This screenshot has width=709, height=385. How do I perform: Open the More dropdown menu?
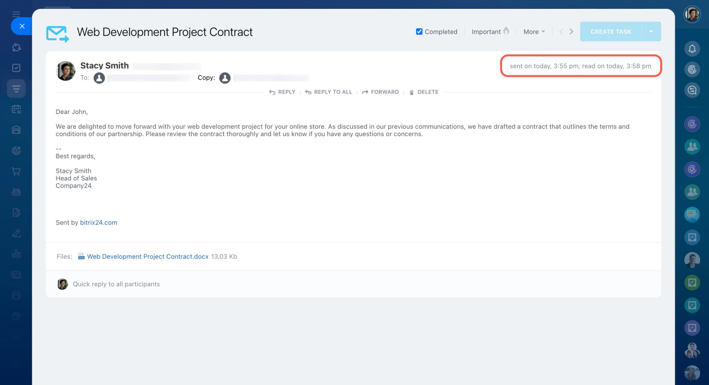click(534, 32)
